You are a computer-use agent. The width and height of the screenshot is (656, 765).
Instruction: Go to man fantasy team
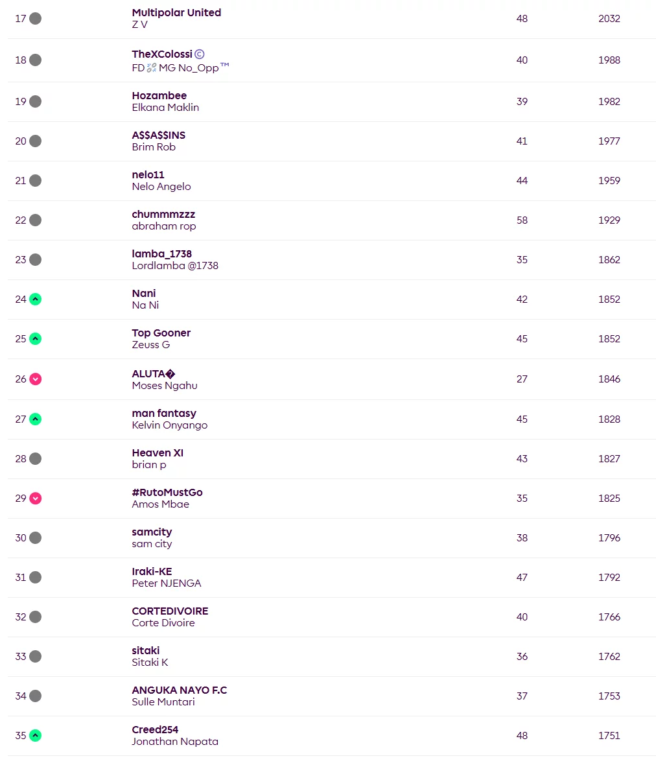pyautogui.click(x=164, y=414)
